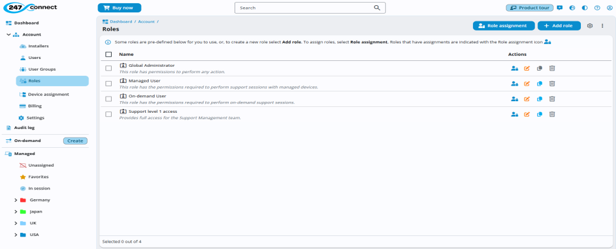616x249 pixels.
Task: Delete the Global Administrator role
Action: coord(552,68)
